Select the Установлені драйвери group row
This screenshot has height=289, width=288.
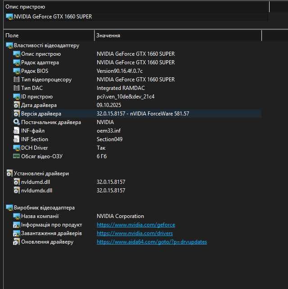[41, 173]
